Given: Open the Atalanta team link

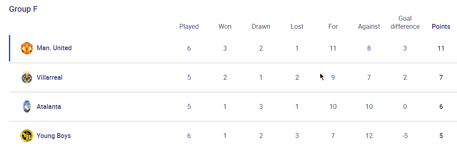Looking at the screenshot, I should 49,106.
